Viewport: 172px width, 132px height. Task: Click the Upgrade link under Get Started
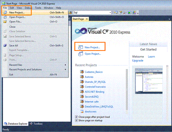138,61
